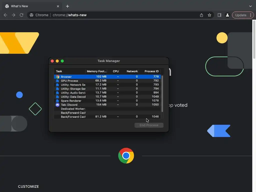Click the green zoom button of Task Manager
Viewport: 256px width, 192px height.
62,61
